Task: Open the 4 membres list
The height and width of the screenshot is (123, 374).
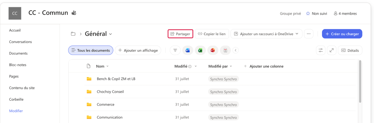Action: pyautogui.click(x=345, y=13)
